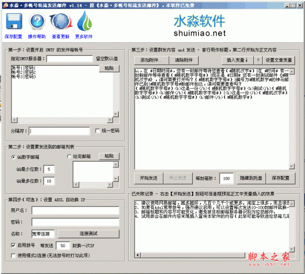The image size is (305, 274).
Task: Click the question mark help button
Action: tap(258, 60)
